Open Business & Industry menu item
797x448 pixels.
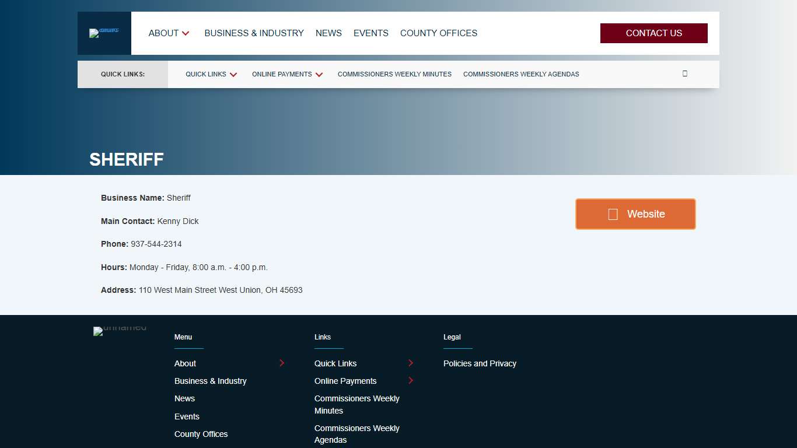254,33
